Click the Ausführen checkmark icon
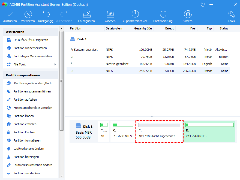 click(10, 14)
